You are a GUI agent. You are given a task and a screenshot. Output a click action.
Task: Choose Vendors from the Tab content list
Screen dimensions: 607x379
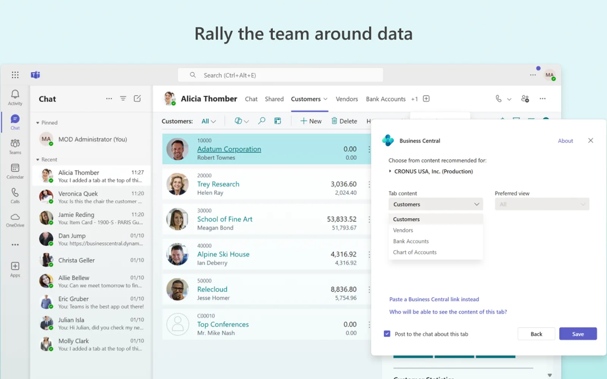(x=436, y=230)
